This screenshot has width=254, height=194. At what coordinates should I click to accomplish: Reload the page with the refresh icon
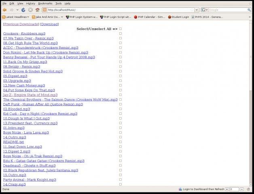pyautogui.click(x=23, y=10)
